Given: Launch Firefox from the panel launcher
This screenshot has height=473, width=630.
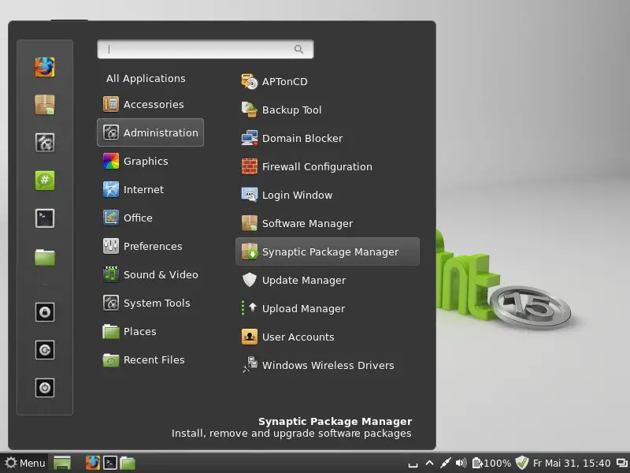Looking at the screenshot, I should (92, 463).
